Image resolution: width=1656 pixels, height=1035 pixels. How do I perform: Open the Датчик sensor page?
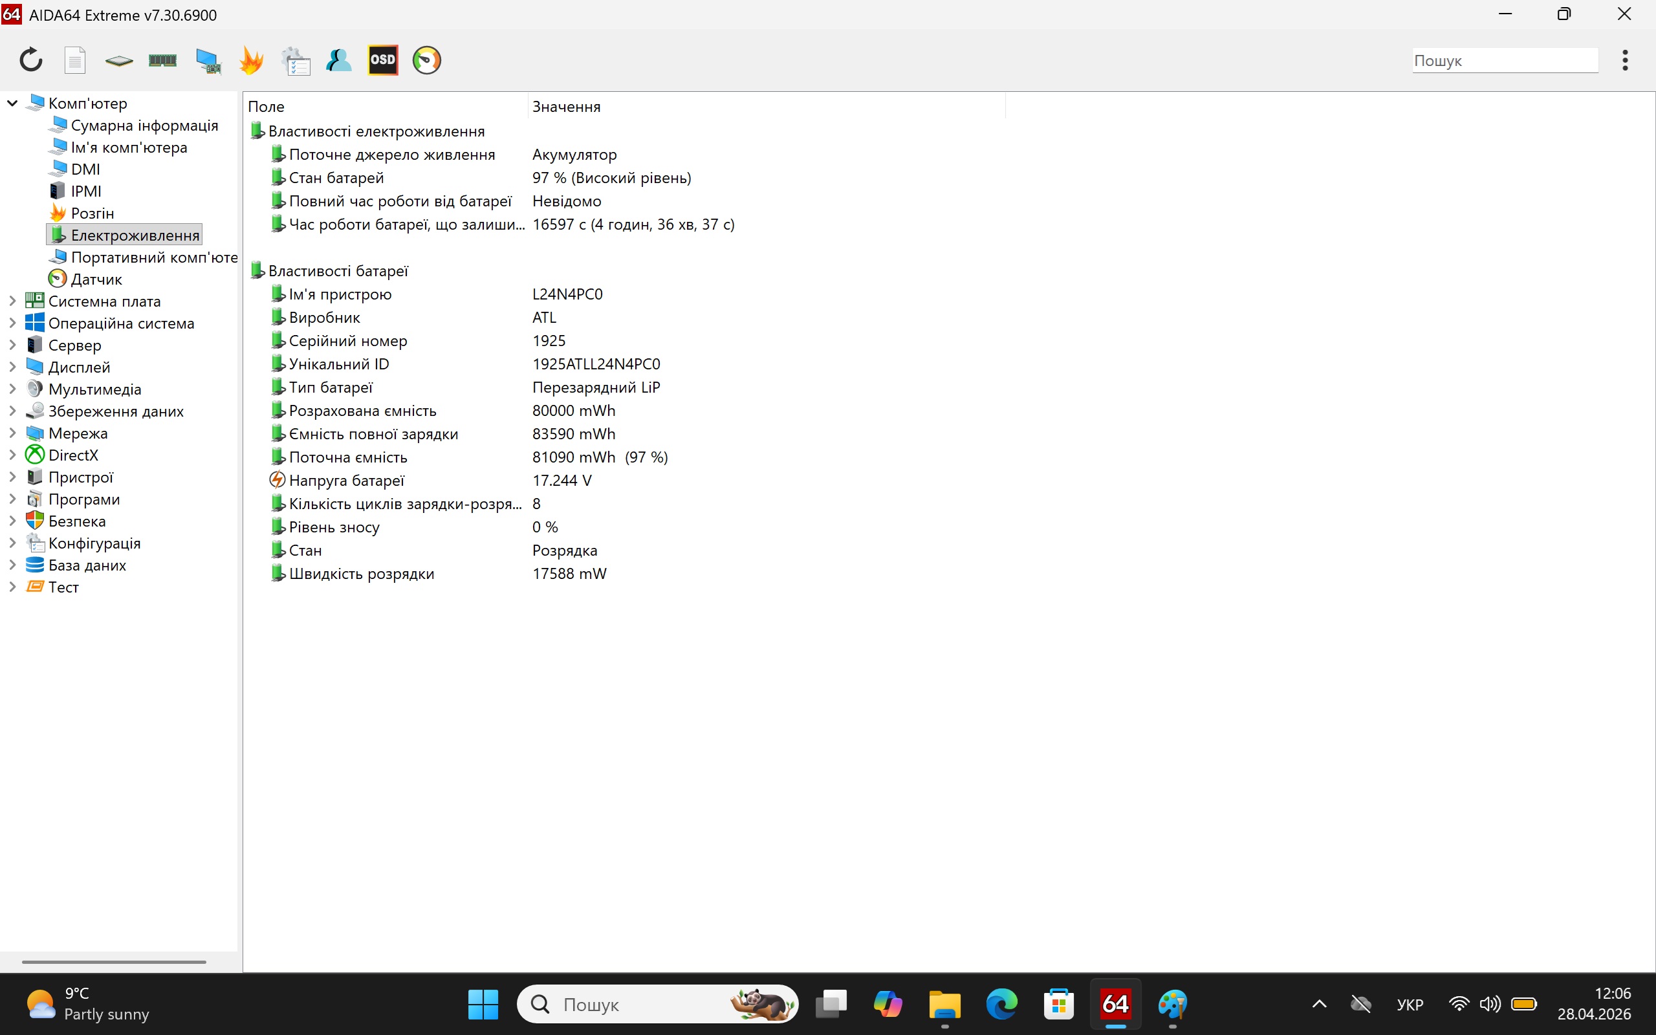[96, 279]
